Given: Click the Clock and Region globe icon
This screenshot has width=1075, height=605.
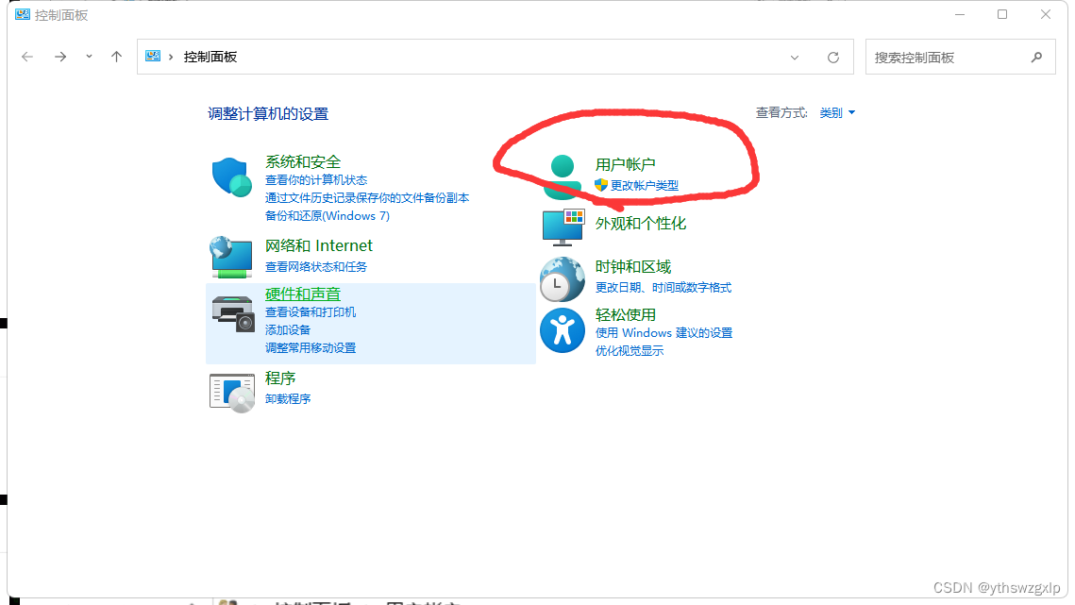Looking at the screenshot, I should click(x=563, y=279).
